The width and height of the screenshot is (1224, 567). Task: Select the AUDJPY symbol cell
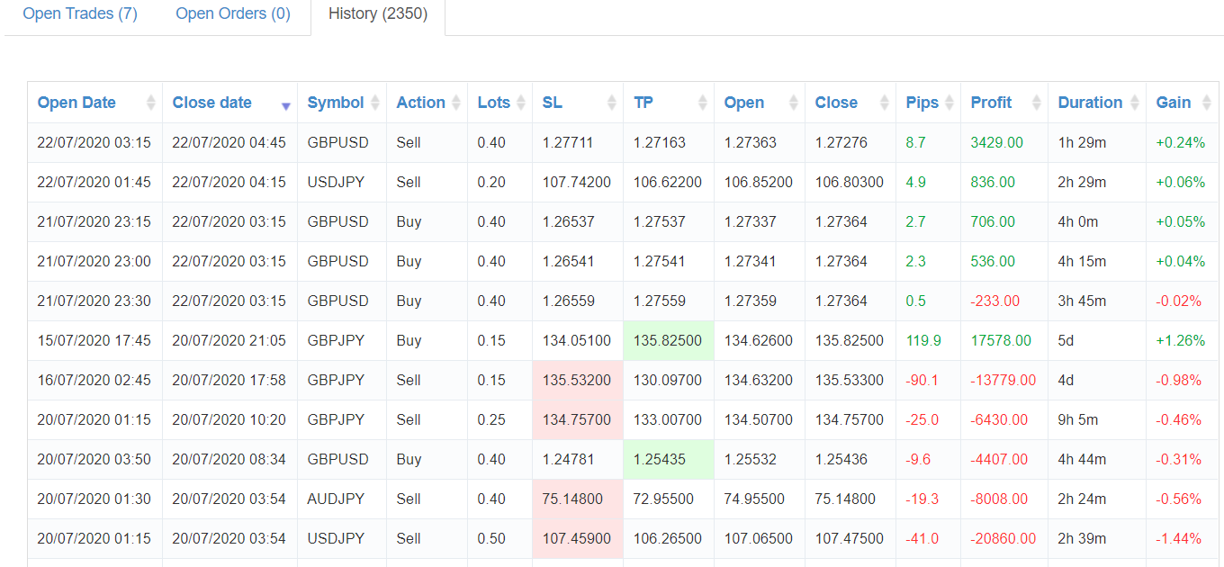pos(336,499)
